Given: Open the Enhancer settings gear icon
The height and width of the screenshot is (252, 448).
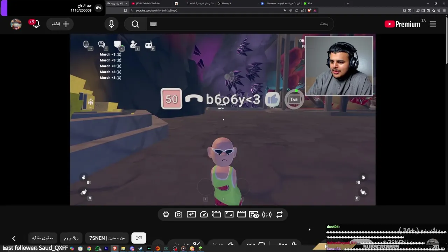Looking at the screenshot, I should coord(166,215).
